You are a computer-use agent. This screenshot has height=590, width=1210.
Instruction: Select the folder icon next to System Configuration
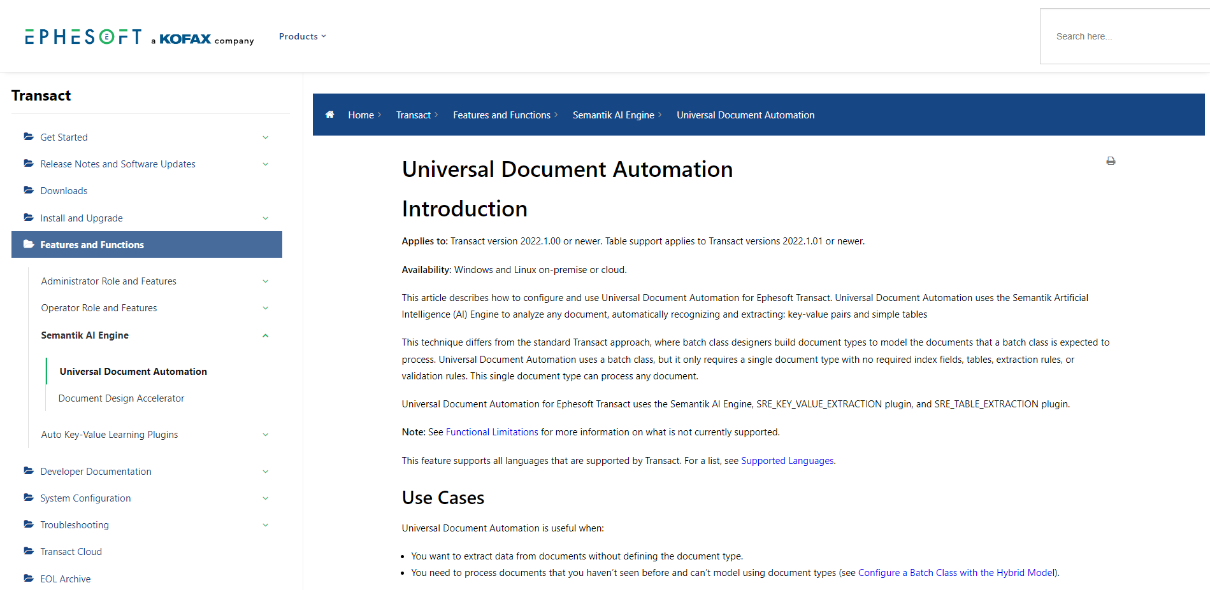pos(28,498)
